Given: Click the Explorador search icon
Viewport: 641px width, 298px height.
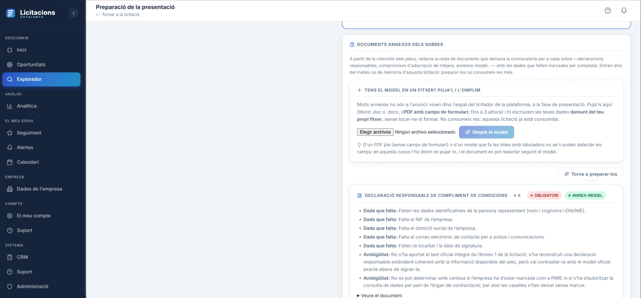Looking at the screenshot, I should (x=10, y=79).
